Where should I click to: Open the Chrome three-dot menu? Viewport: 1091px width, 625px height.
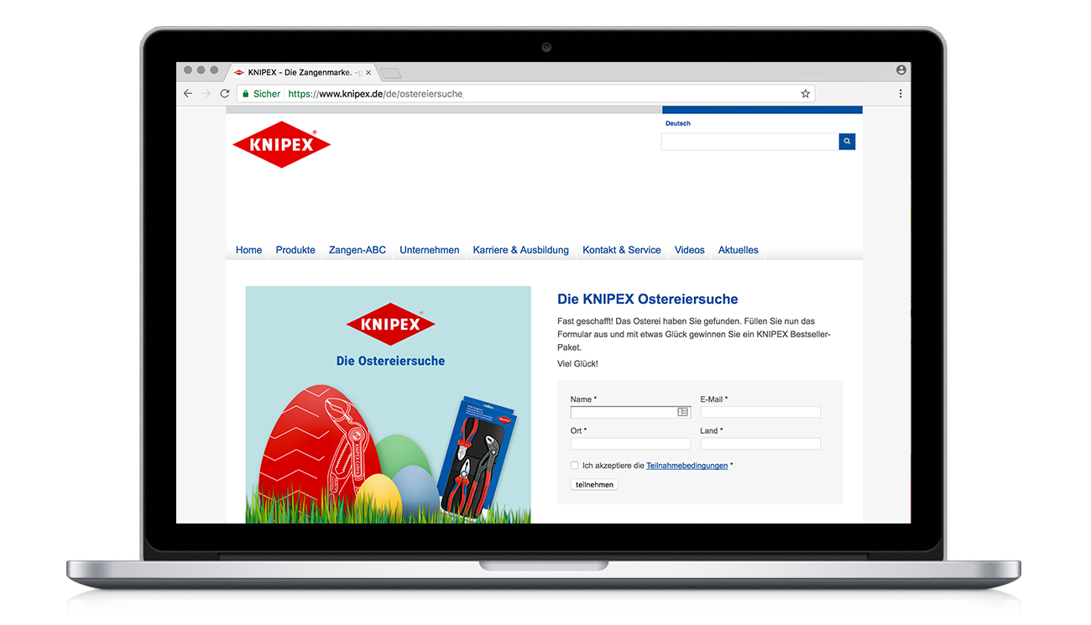coord(900,94)
